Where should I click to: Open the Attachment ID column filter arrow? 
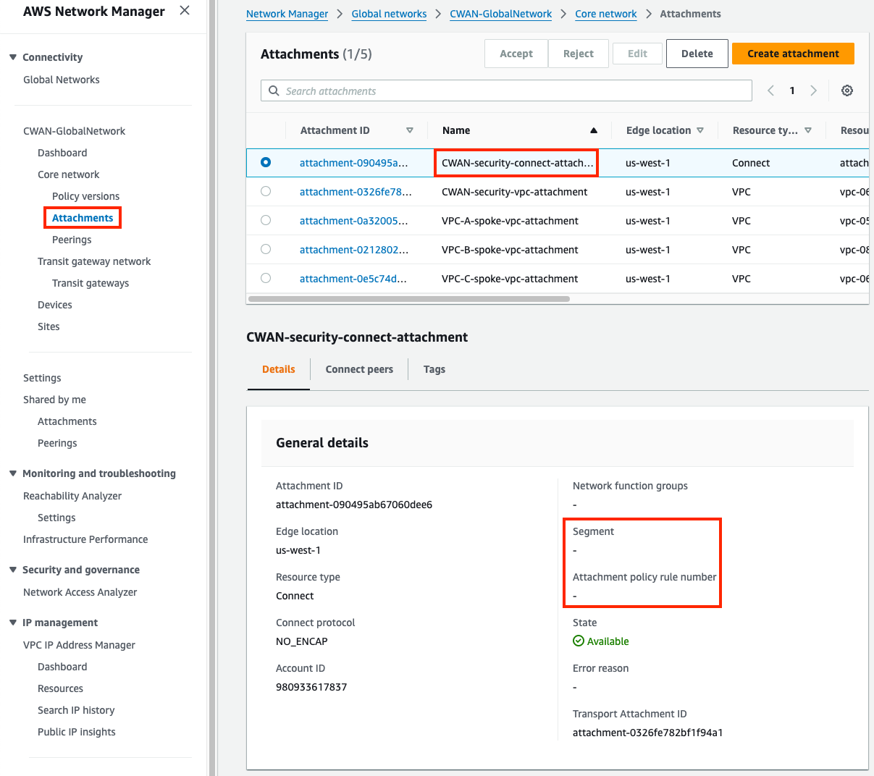[410, 130]
